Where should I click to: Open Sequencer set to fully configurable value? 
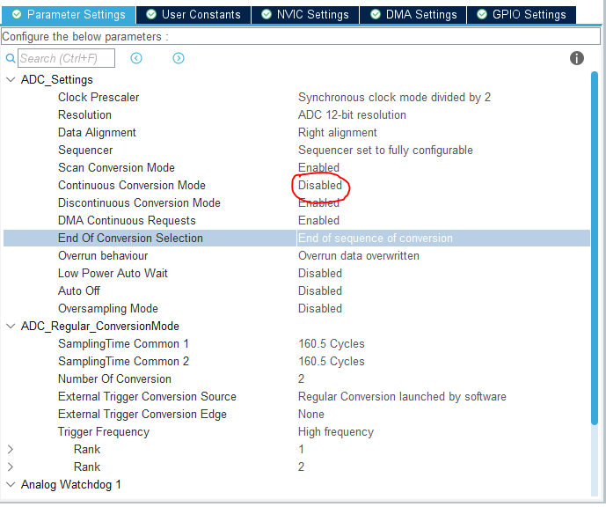coord(385,151)
